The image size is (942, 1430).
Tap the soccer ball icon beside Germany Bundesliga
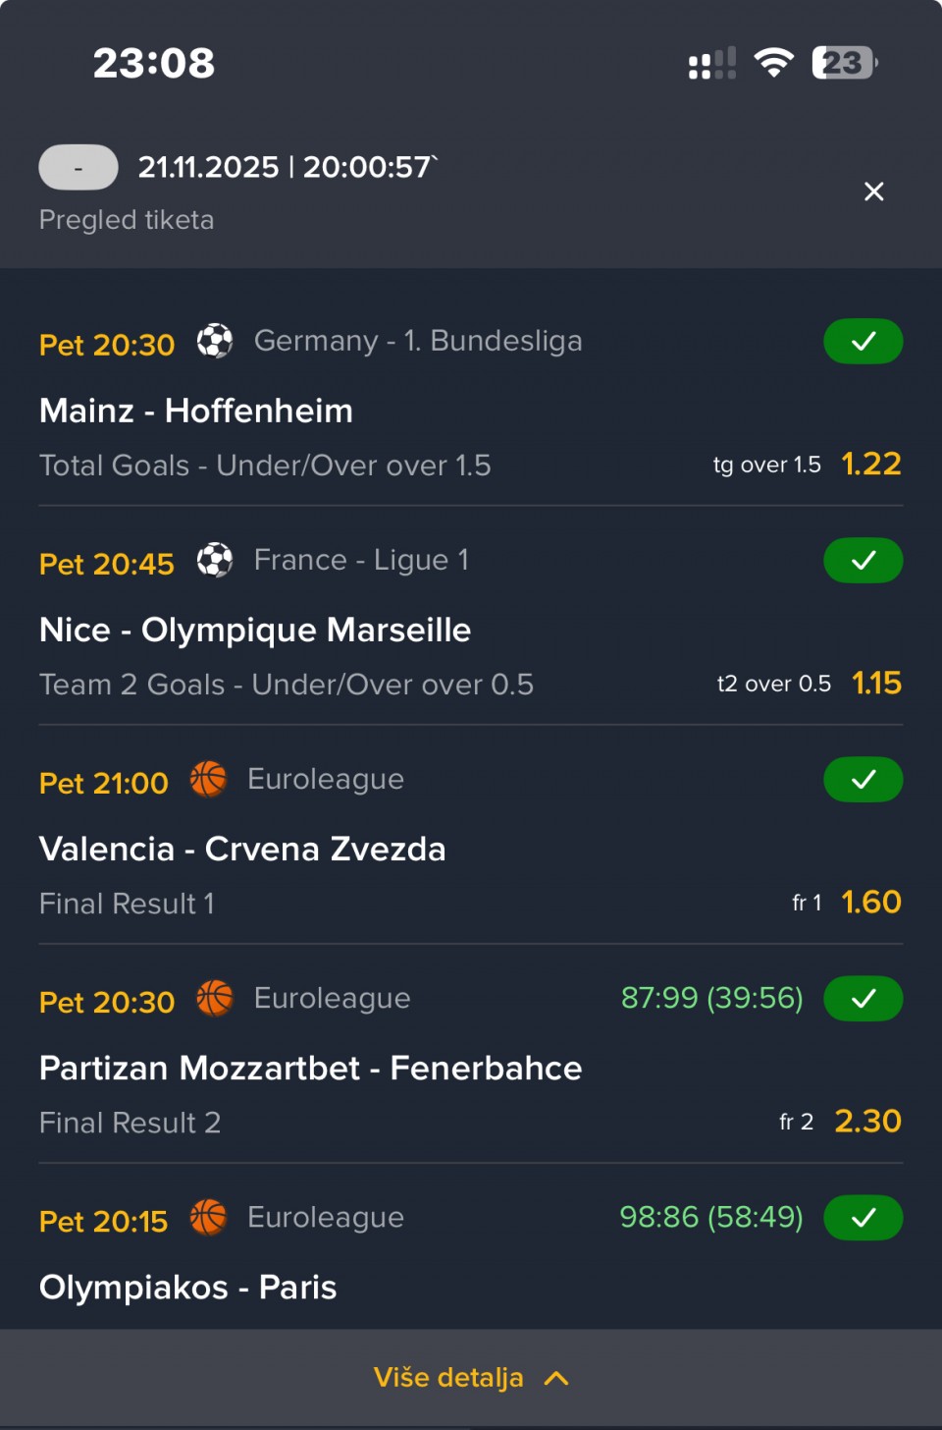pos(215,342)
